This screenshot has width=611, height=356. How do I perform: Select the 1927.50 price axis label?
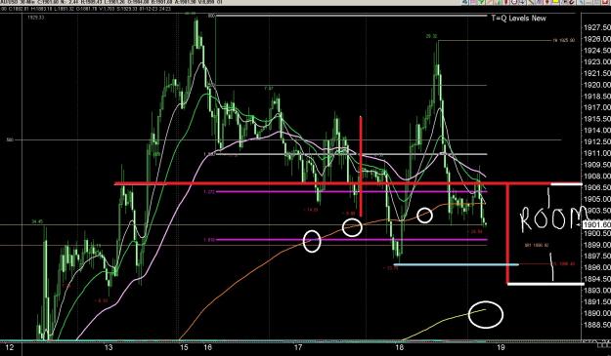pyautogui.click(x=597, y=27)
